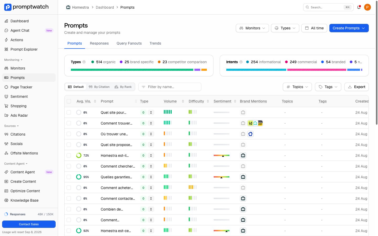Click the idealista brand icon in Comment trouver row
Screen dimensions: 378x236
[x=250, y=123]
